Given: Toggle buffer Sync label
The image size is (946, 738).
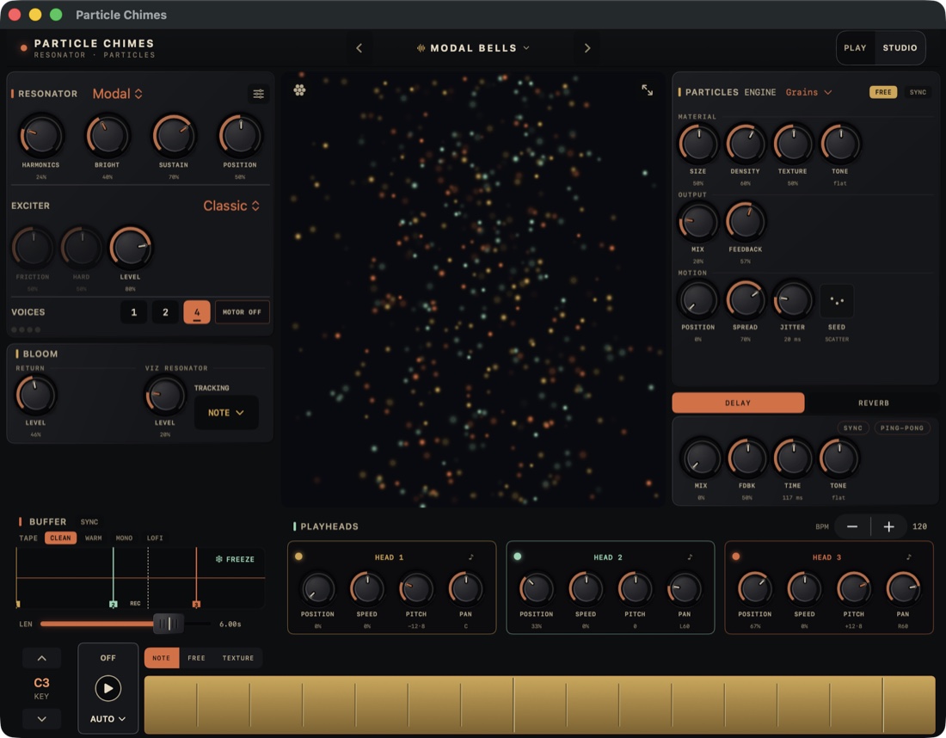Looking at the screenshot, I should click(x=89, y=522).
